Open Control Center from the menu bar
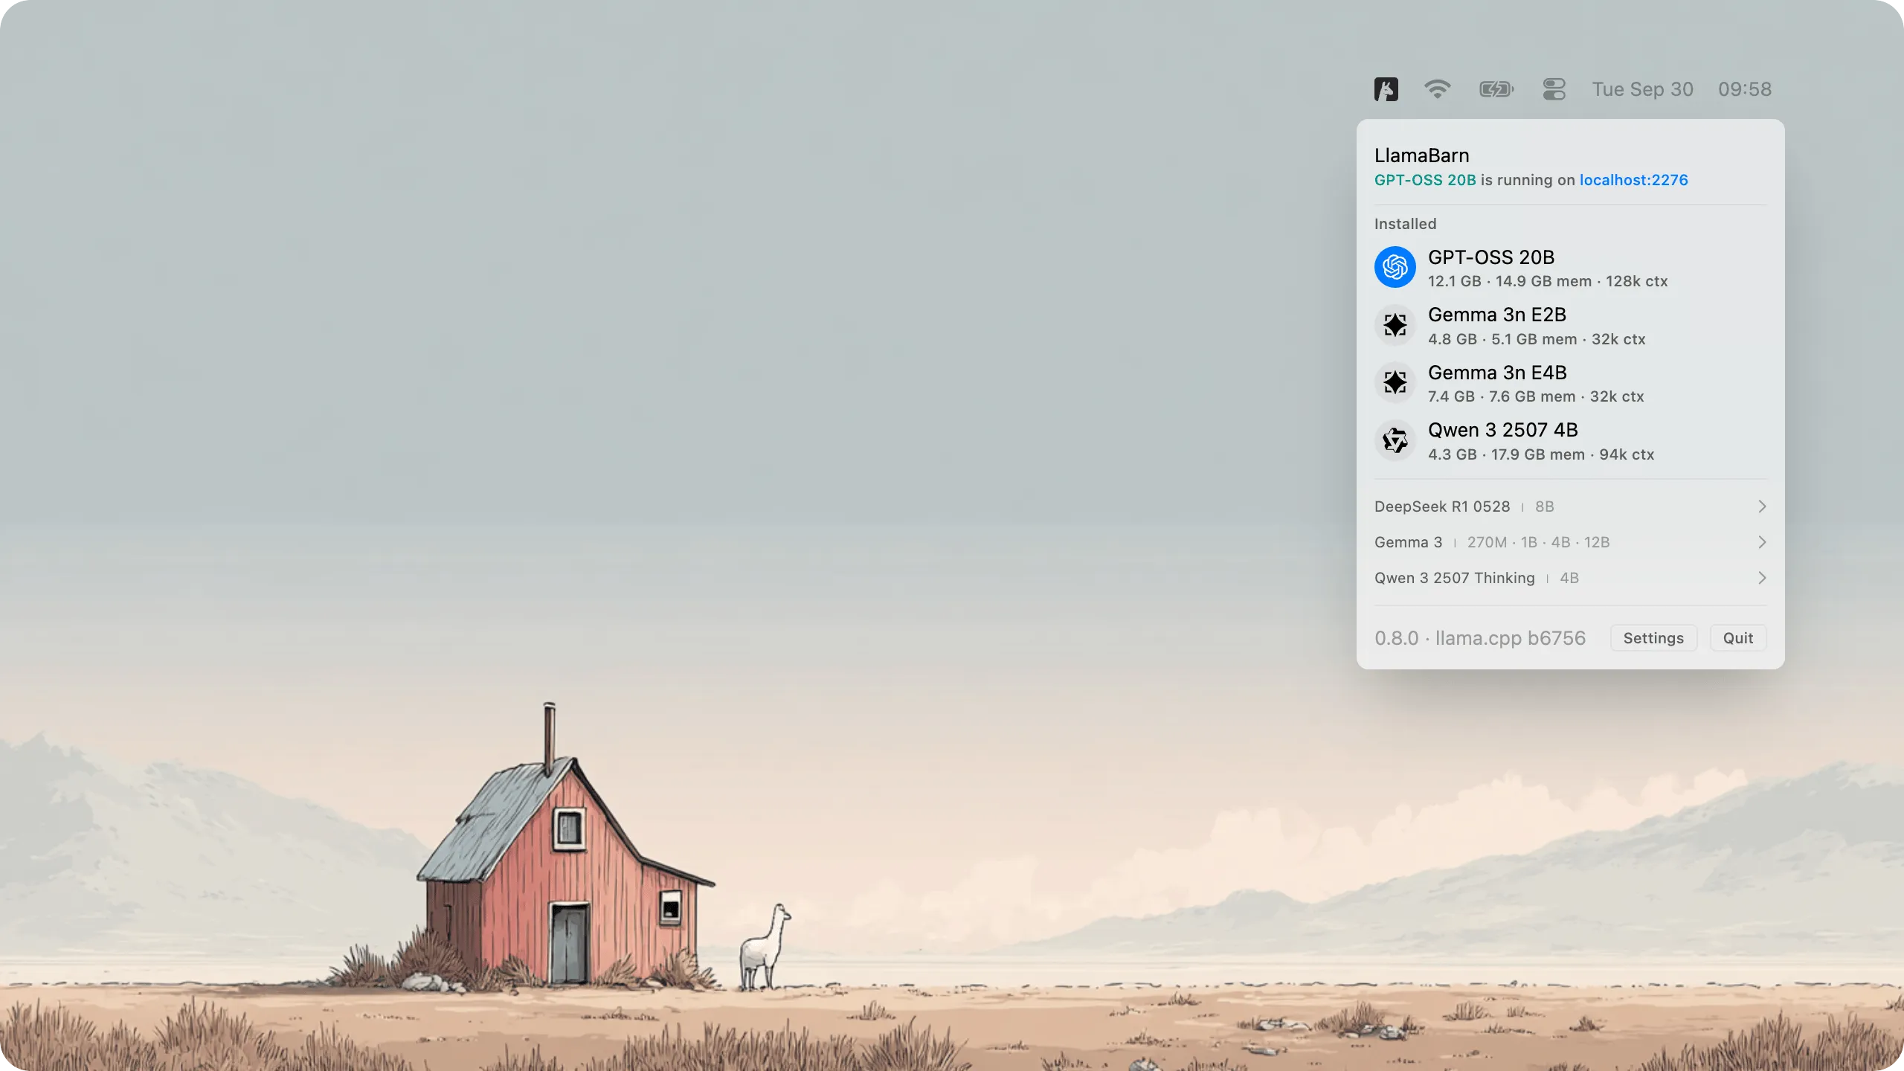 pos(1554,89)
